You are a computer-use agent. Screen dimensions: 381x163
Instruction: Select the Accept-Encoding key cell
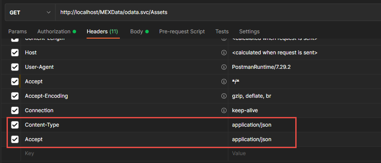click(124, 96)
